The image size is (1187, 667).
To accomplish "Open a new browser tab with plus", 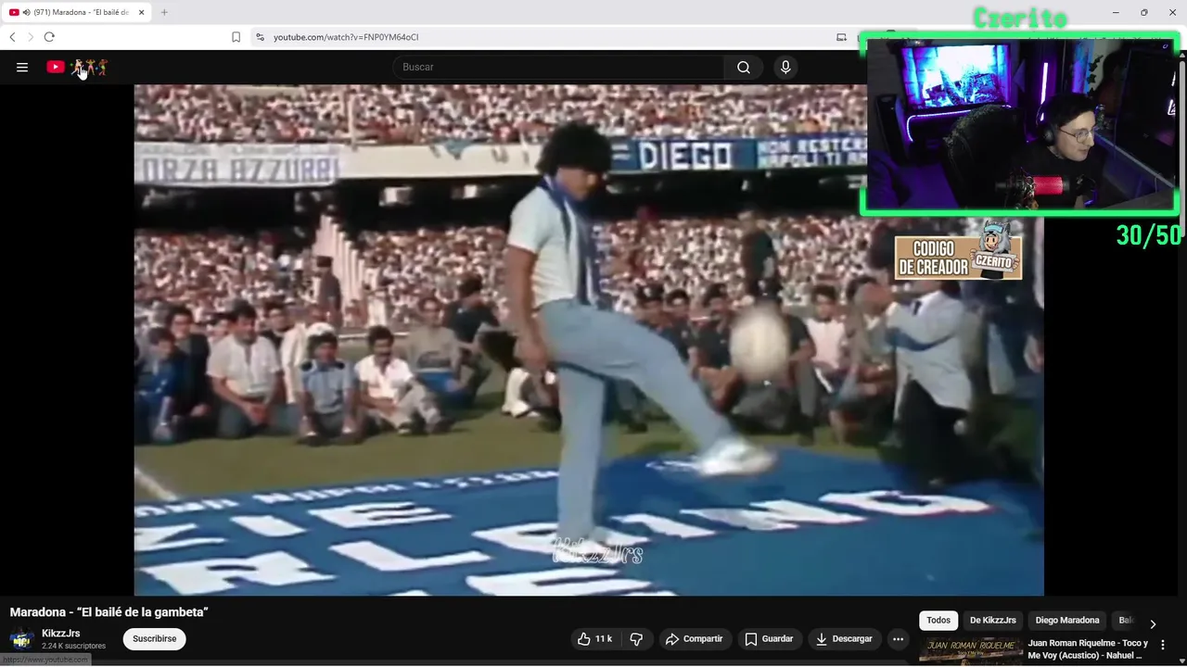I will [x=164, y=12].
